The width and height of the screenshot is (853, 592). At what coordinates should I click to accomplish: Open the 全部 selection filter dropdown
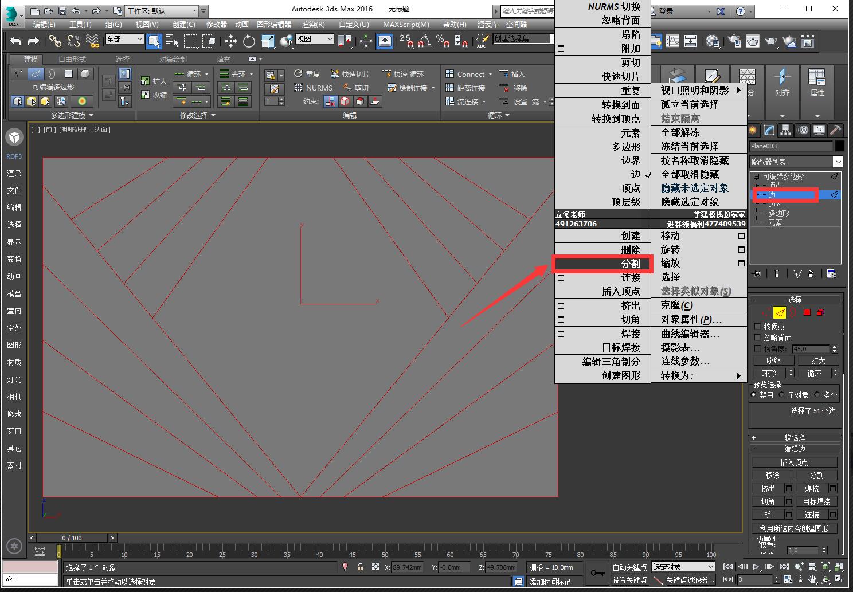point(124,39)
